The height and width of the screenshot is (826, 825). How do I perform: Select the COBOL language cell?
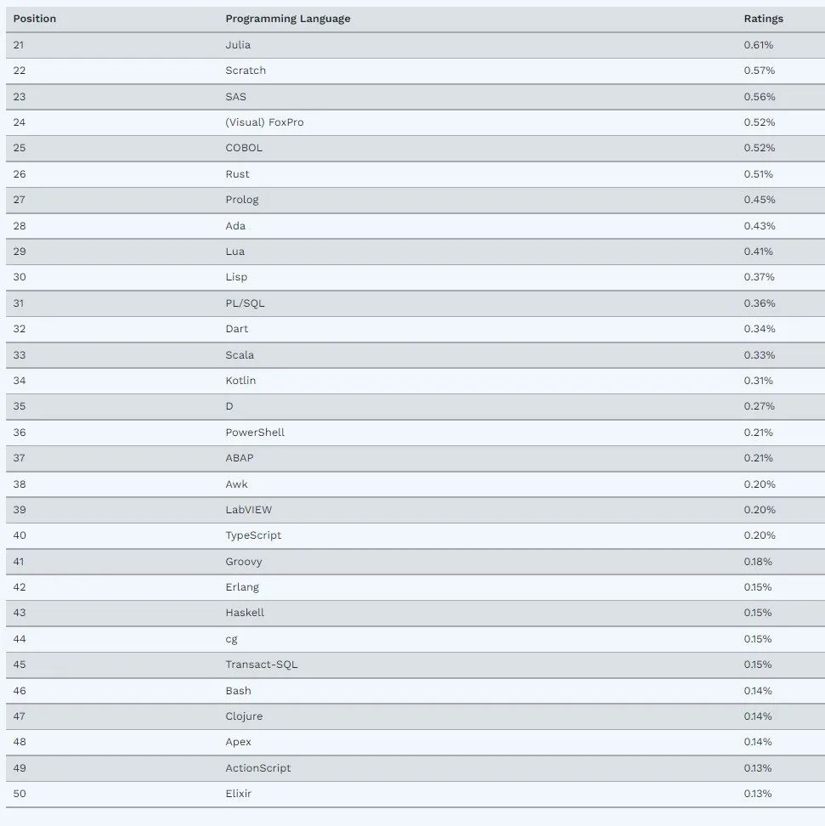pos(244,148)
